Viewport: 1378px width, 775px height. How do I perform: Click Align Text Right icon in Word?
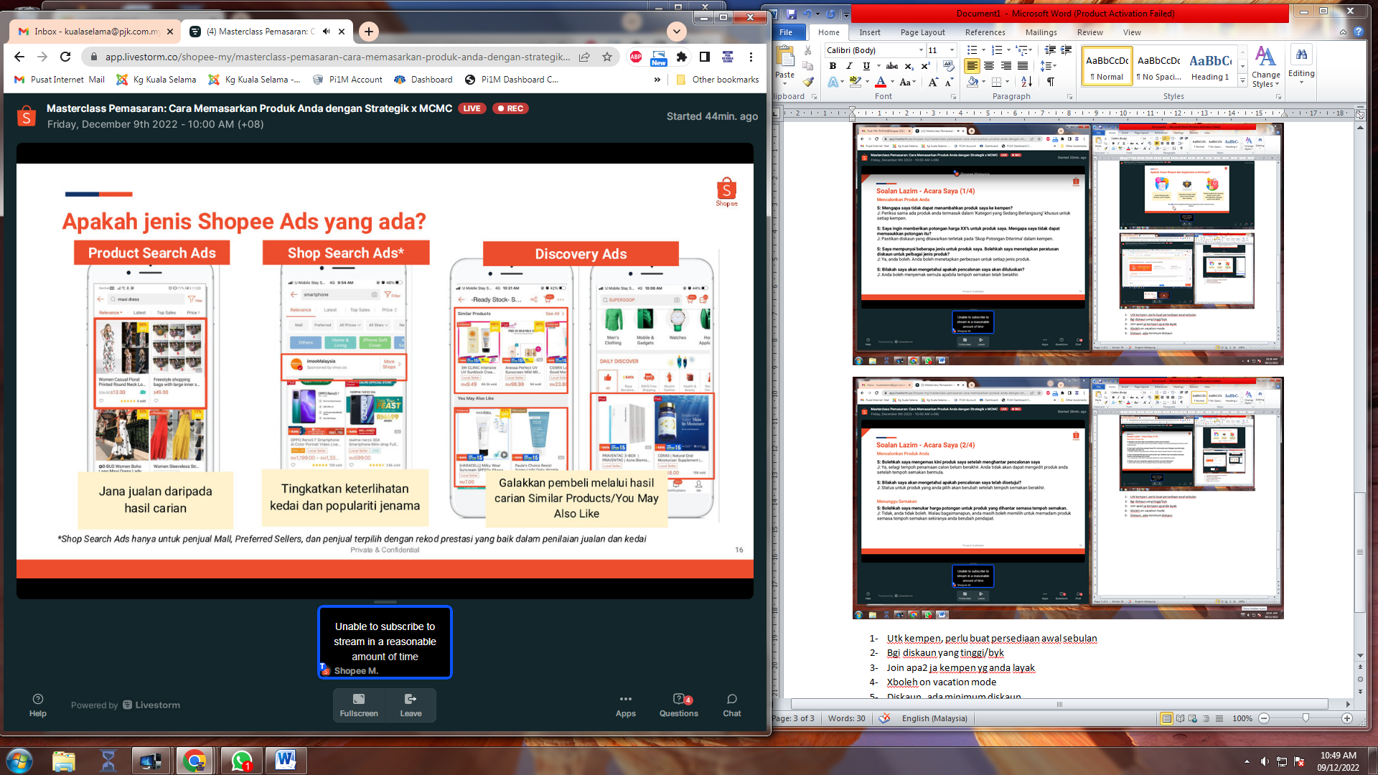coord(1006,66)
